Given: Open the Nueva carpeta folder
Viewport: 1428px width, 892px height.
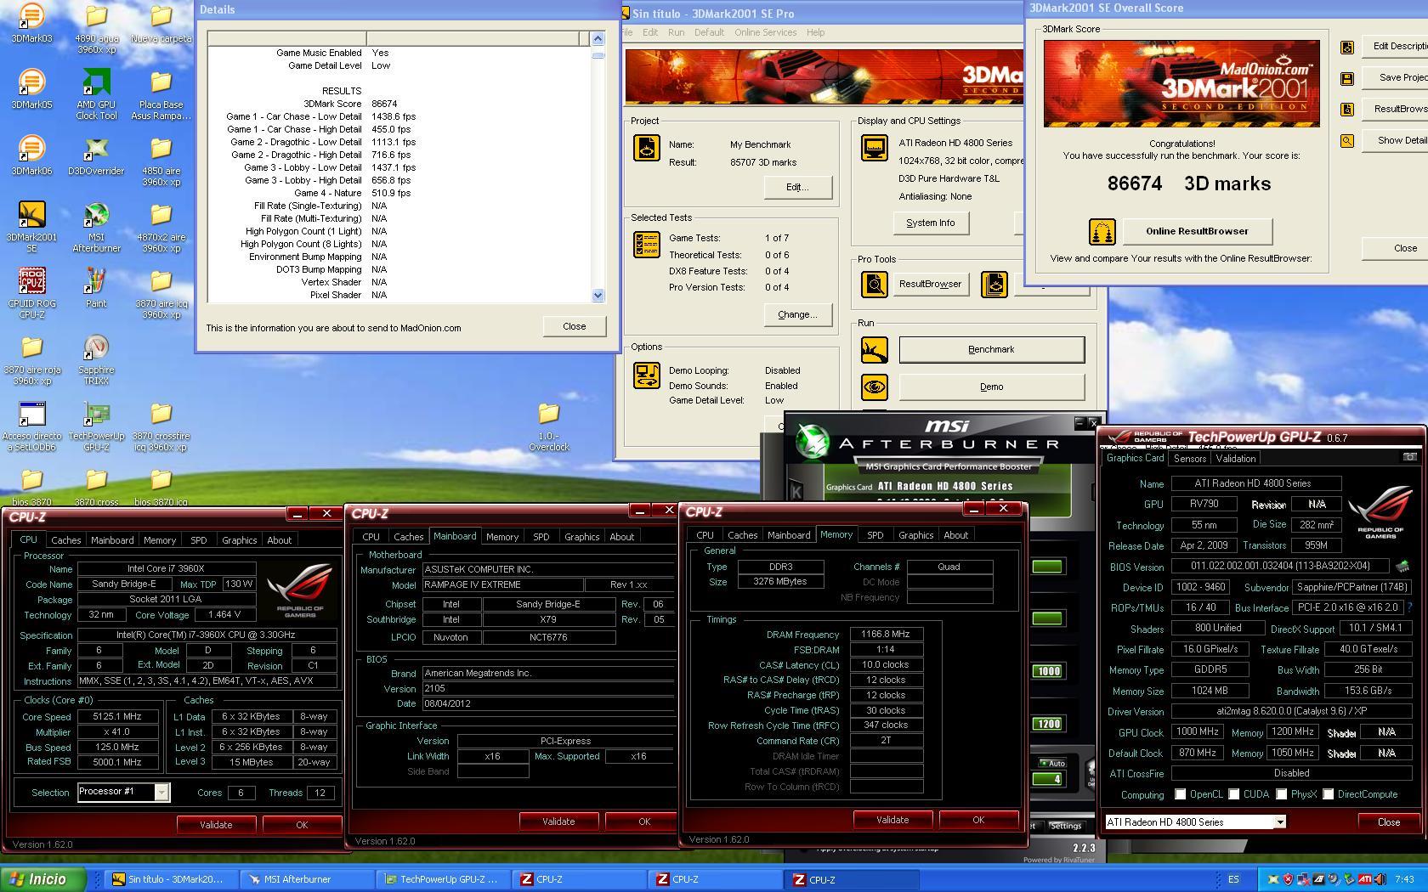Looking at the screenshot, I should coord(161,23).
